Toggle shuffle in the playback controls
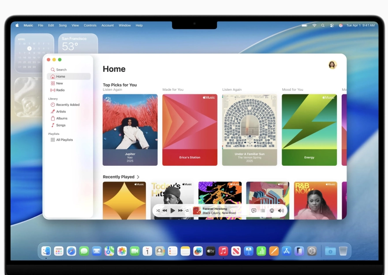 coord(157,210)
